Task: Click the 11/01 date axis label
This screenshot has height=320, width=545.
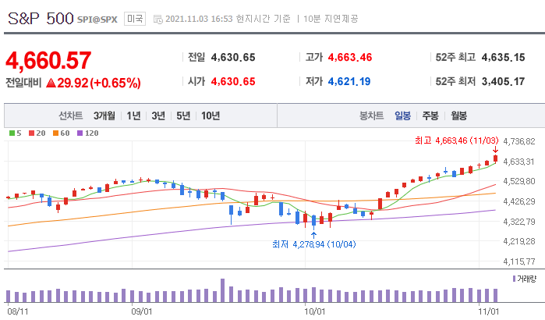Action: point(488,311)
